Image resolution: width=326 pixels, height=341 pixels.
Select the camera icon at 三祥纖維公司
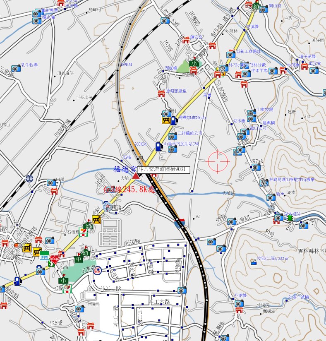(x=172, y=135)
